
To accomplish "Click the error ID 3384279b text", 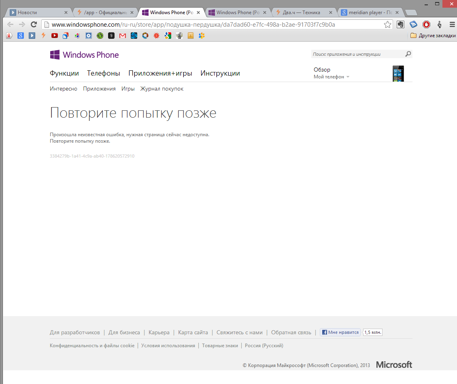I will pyautogui.click(x=92, y=156).
